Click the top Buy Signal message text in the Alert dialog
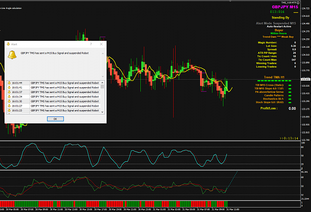Screen dimensions: 311x212 click(55, 53)
